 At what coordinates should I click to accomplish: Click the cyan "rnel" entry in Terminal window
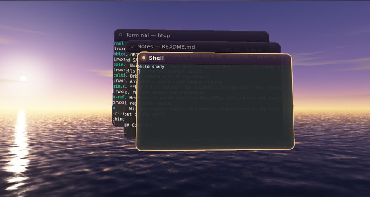119,43
